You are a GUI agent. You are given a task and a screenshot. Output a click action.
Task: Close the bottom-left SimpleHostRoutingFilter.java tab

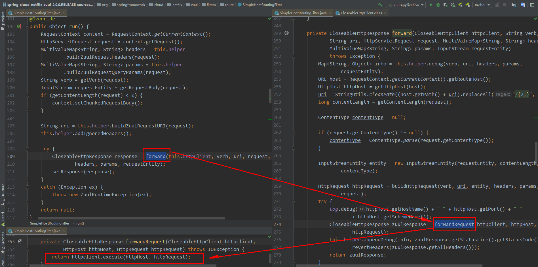coord(64,231)
